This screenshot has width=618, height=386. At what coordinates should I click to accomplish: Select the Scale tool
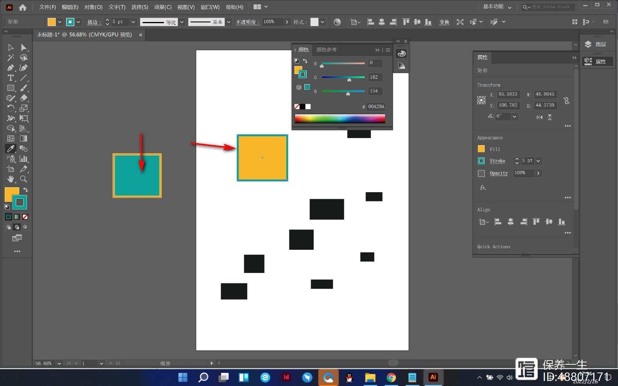click(x=24, y=108)
